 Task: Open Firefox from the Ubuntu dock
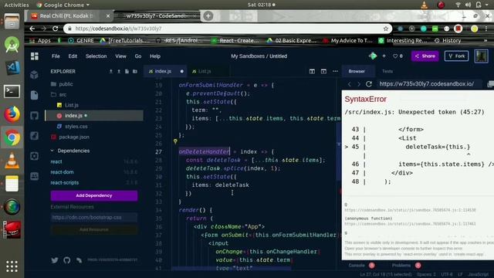point(12,114)
